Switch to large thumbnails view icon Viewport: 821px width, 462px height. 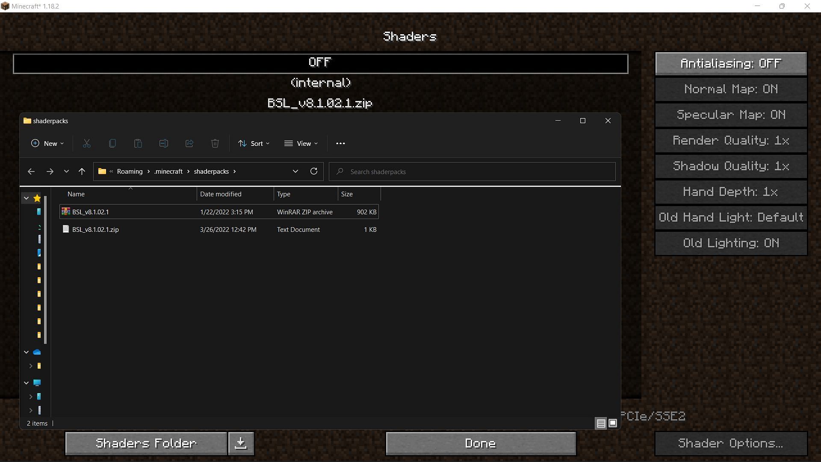tap(613, 423)
